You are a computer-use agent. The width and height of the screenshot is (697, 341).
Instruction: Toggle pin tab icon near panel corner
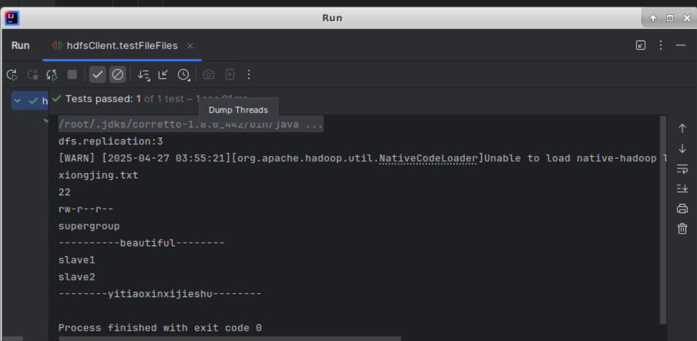(640, 45)
